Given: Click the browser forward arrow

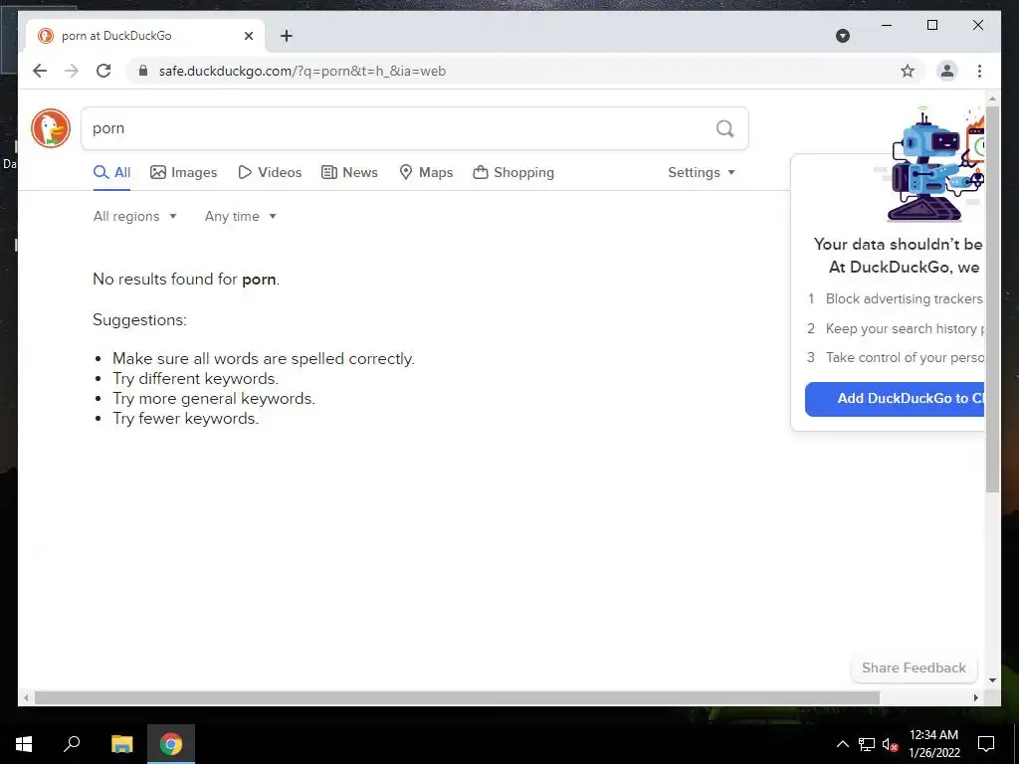Looking at the screenshot, I should coord(72,71).
